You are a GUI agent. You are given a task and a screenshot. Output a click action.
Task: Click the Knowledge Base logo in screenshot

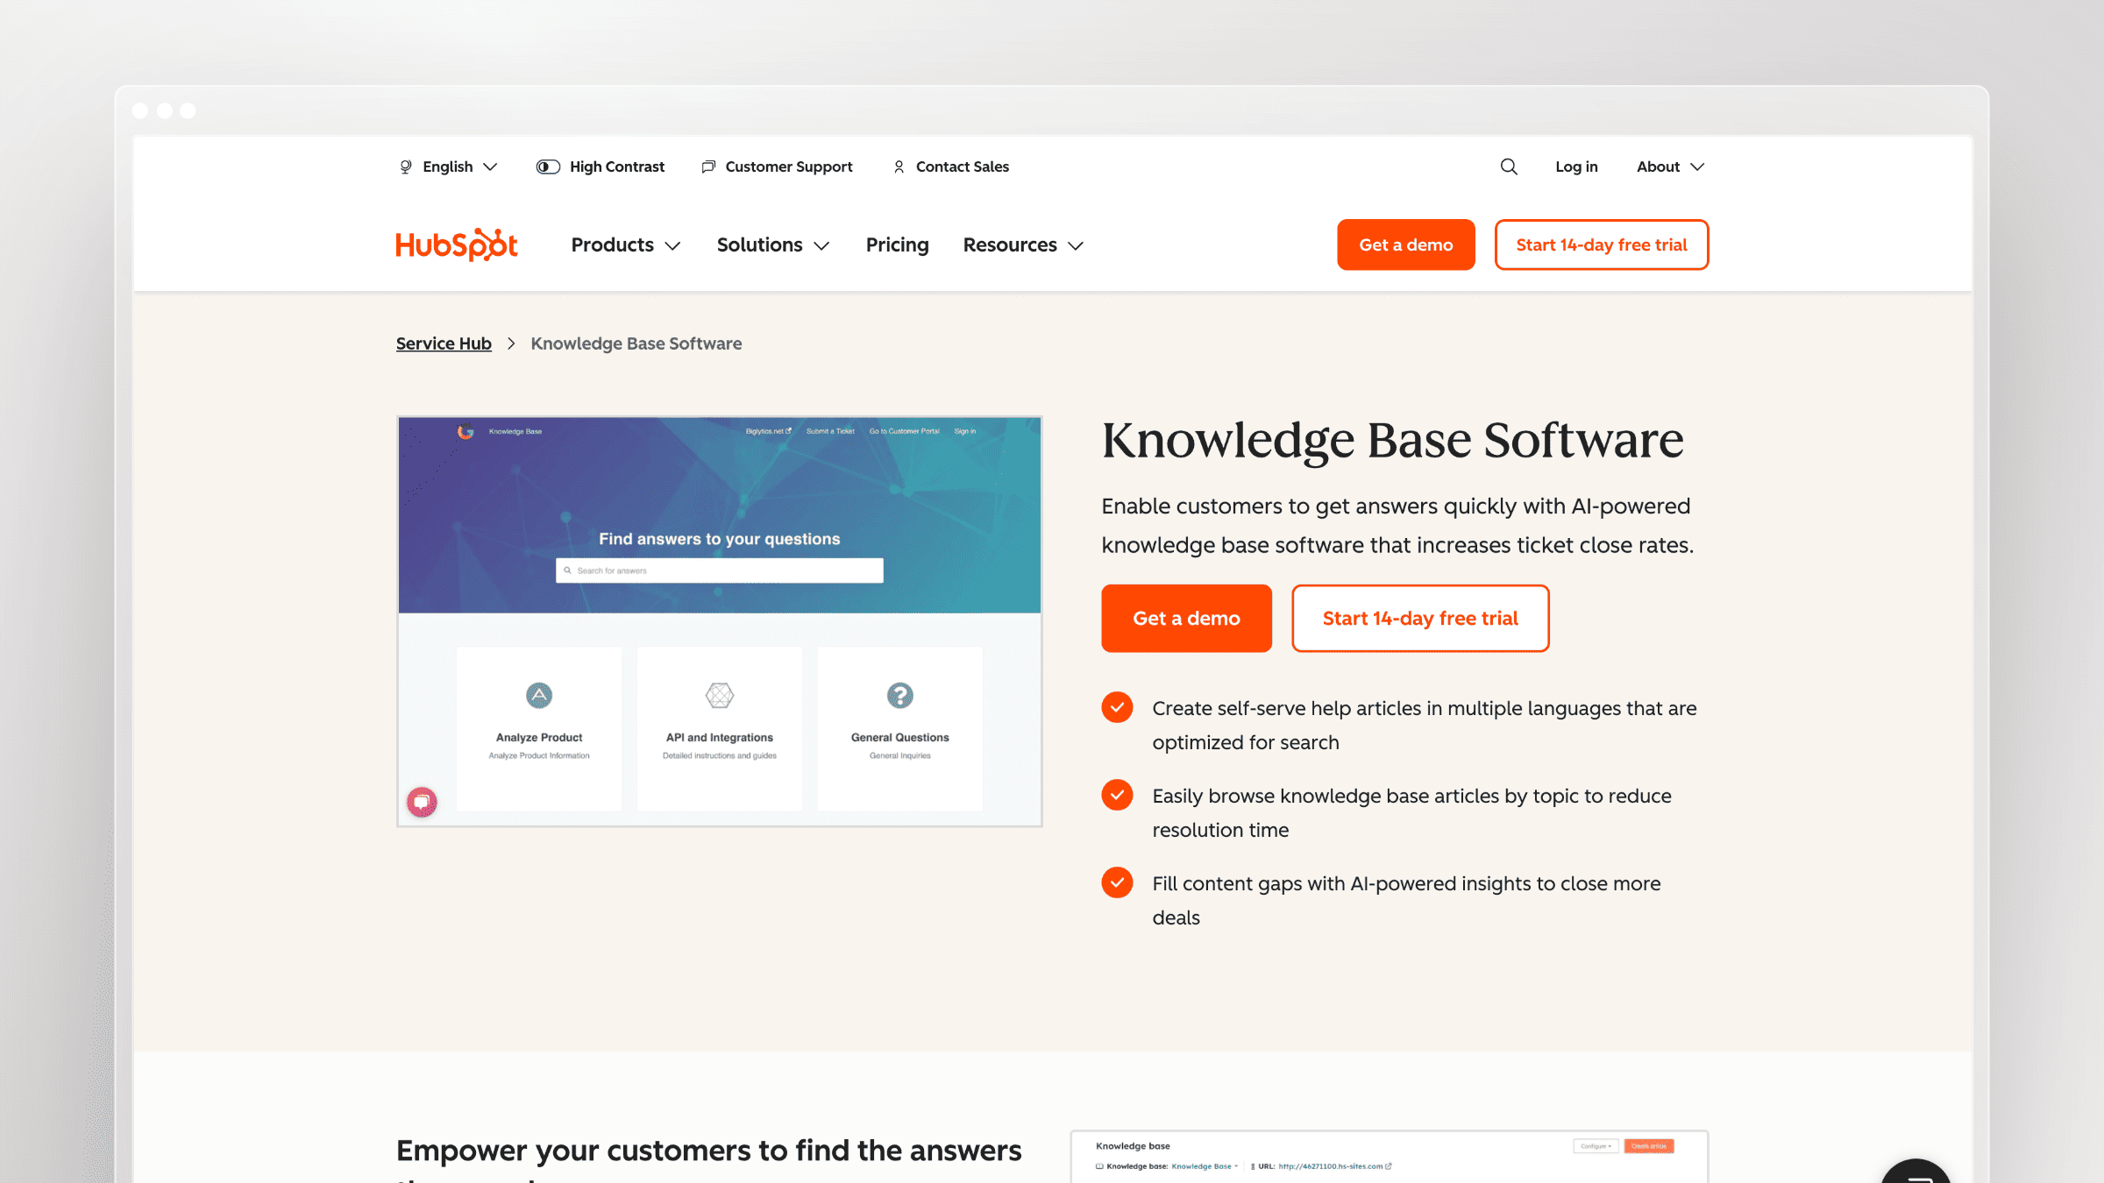(466, 431)
